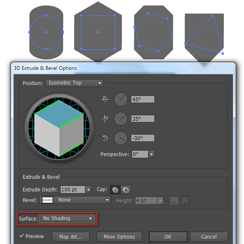Expand the Extrude Depth slider arrow
The image size is (244, 244).
[x=88, y=190]
